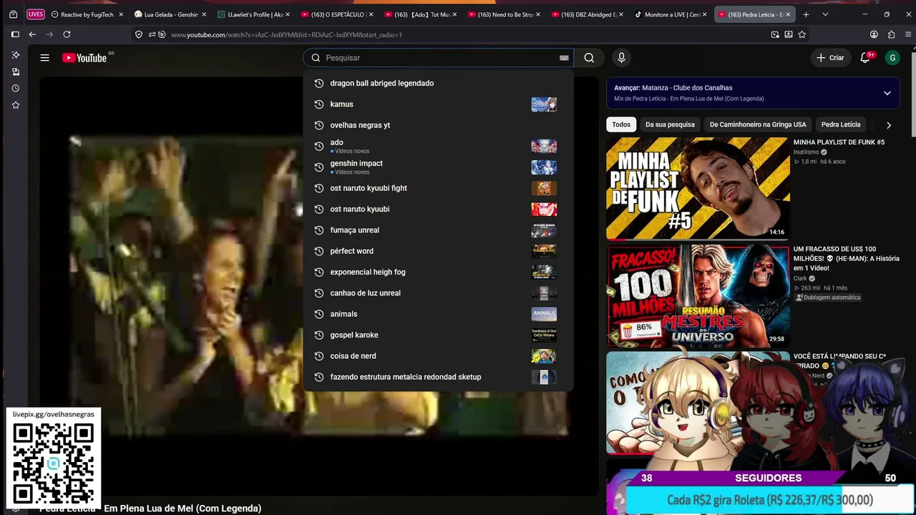Open synced tabs in the sidebar
916x515 pixels.
(15, 72)
